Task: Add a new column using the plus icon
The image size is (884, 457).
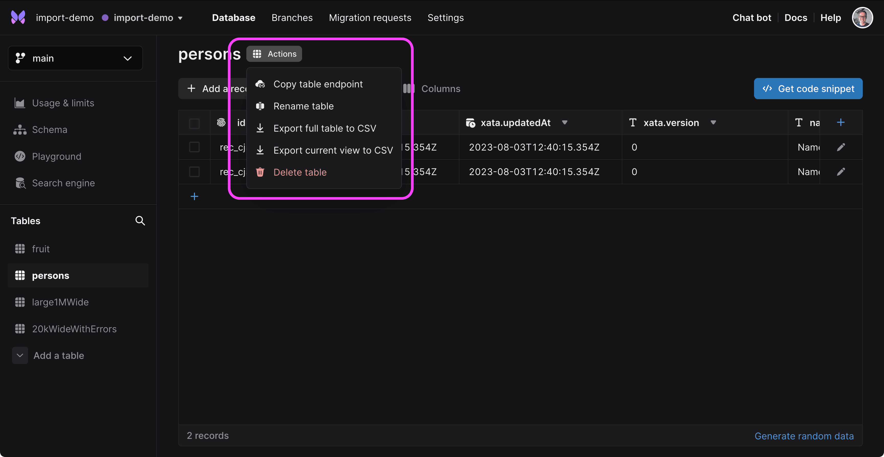Action: pyautogui.click(x=841, y=122)
